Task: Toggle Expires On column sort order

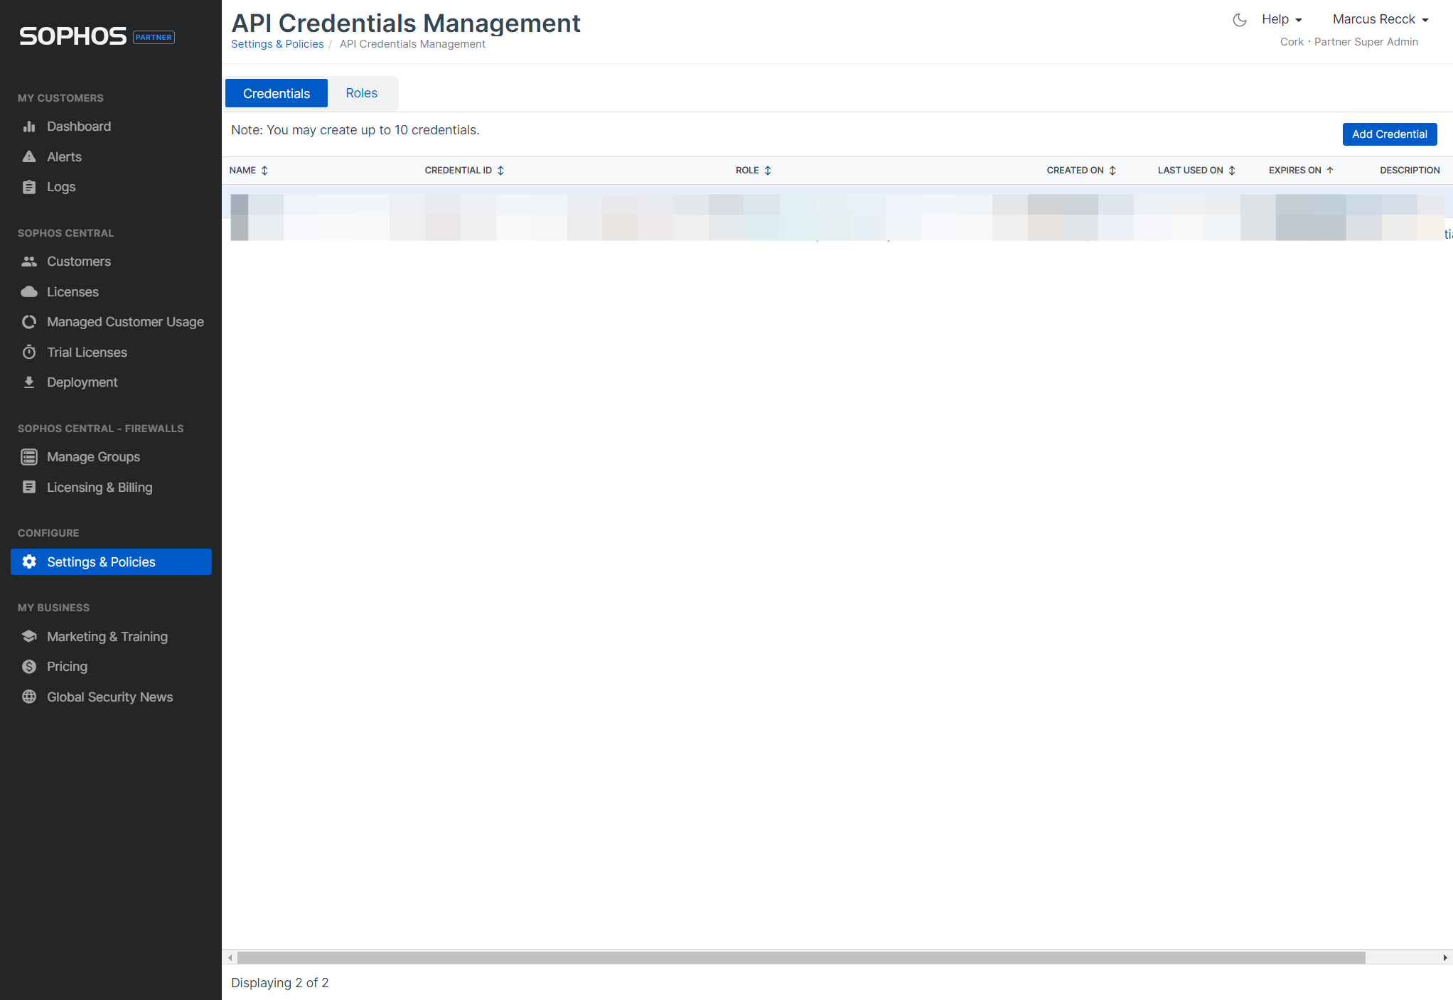Action: click(1301, 171)
